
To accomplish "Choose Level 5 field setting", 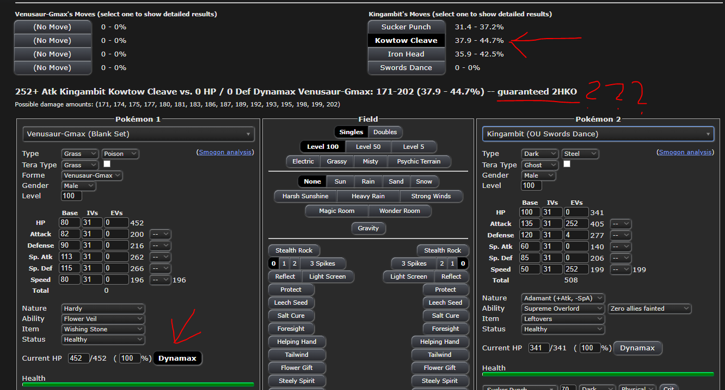I will [x=414, y=147].
